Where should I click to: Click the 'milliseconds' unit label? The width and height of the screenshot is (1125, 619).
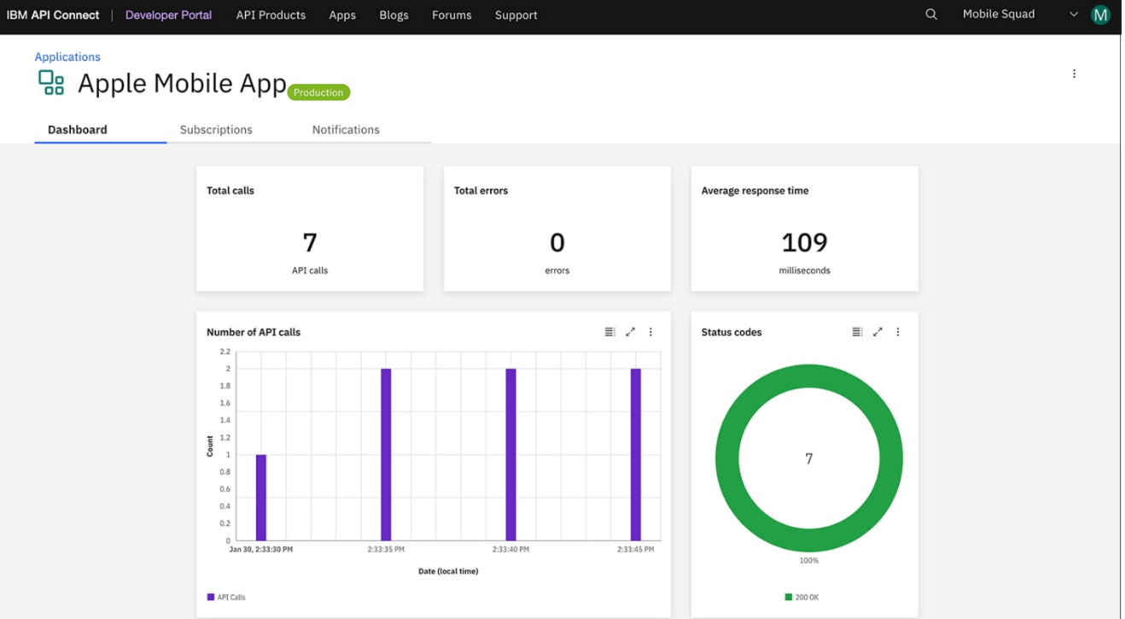[805, 271]
